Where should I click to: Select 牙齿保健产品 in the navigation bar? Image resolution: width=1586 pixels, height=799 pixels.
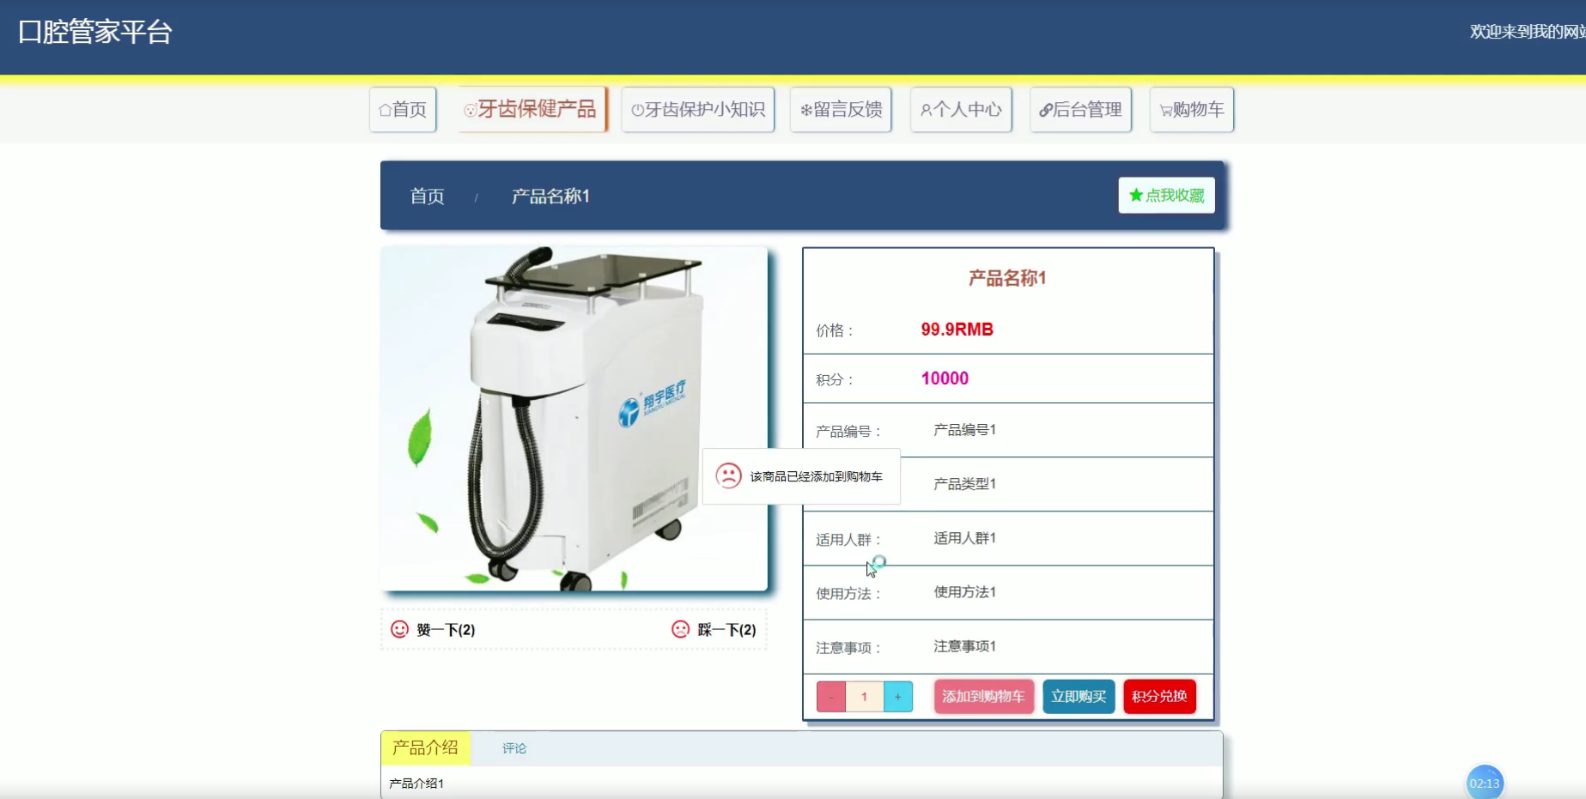[531, 110]
